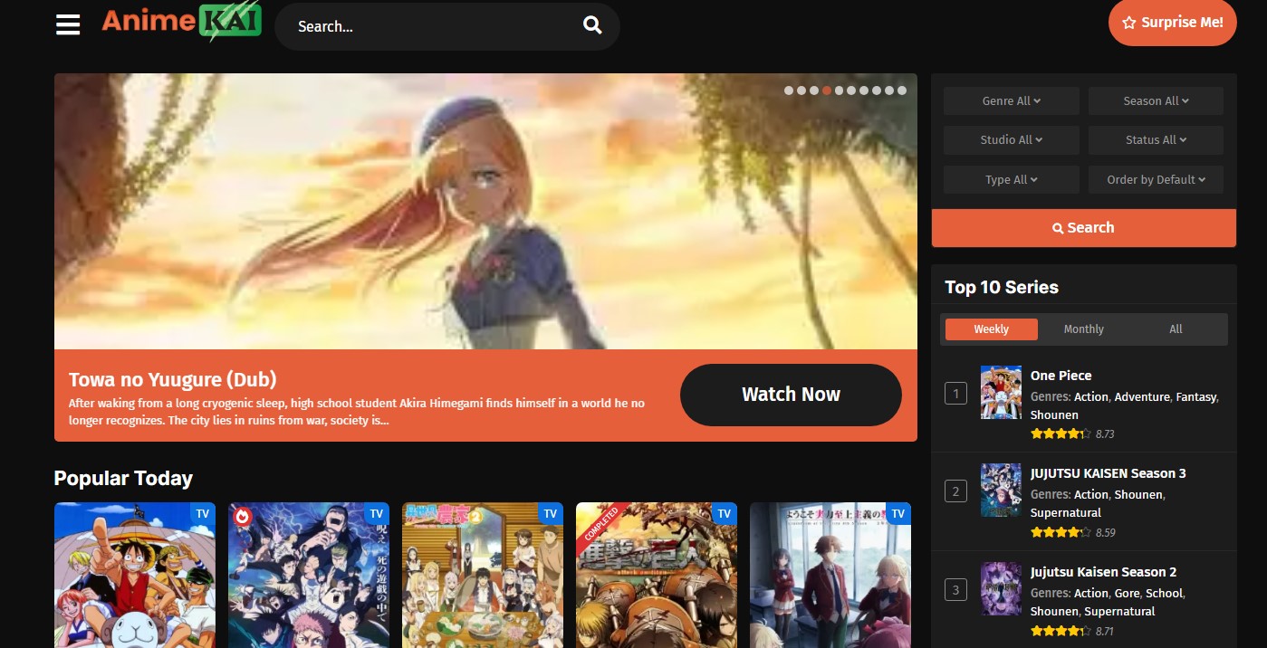Select the last carousel dot
This screenshot has width=1267, height=648.
pos(902,91)
